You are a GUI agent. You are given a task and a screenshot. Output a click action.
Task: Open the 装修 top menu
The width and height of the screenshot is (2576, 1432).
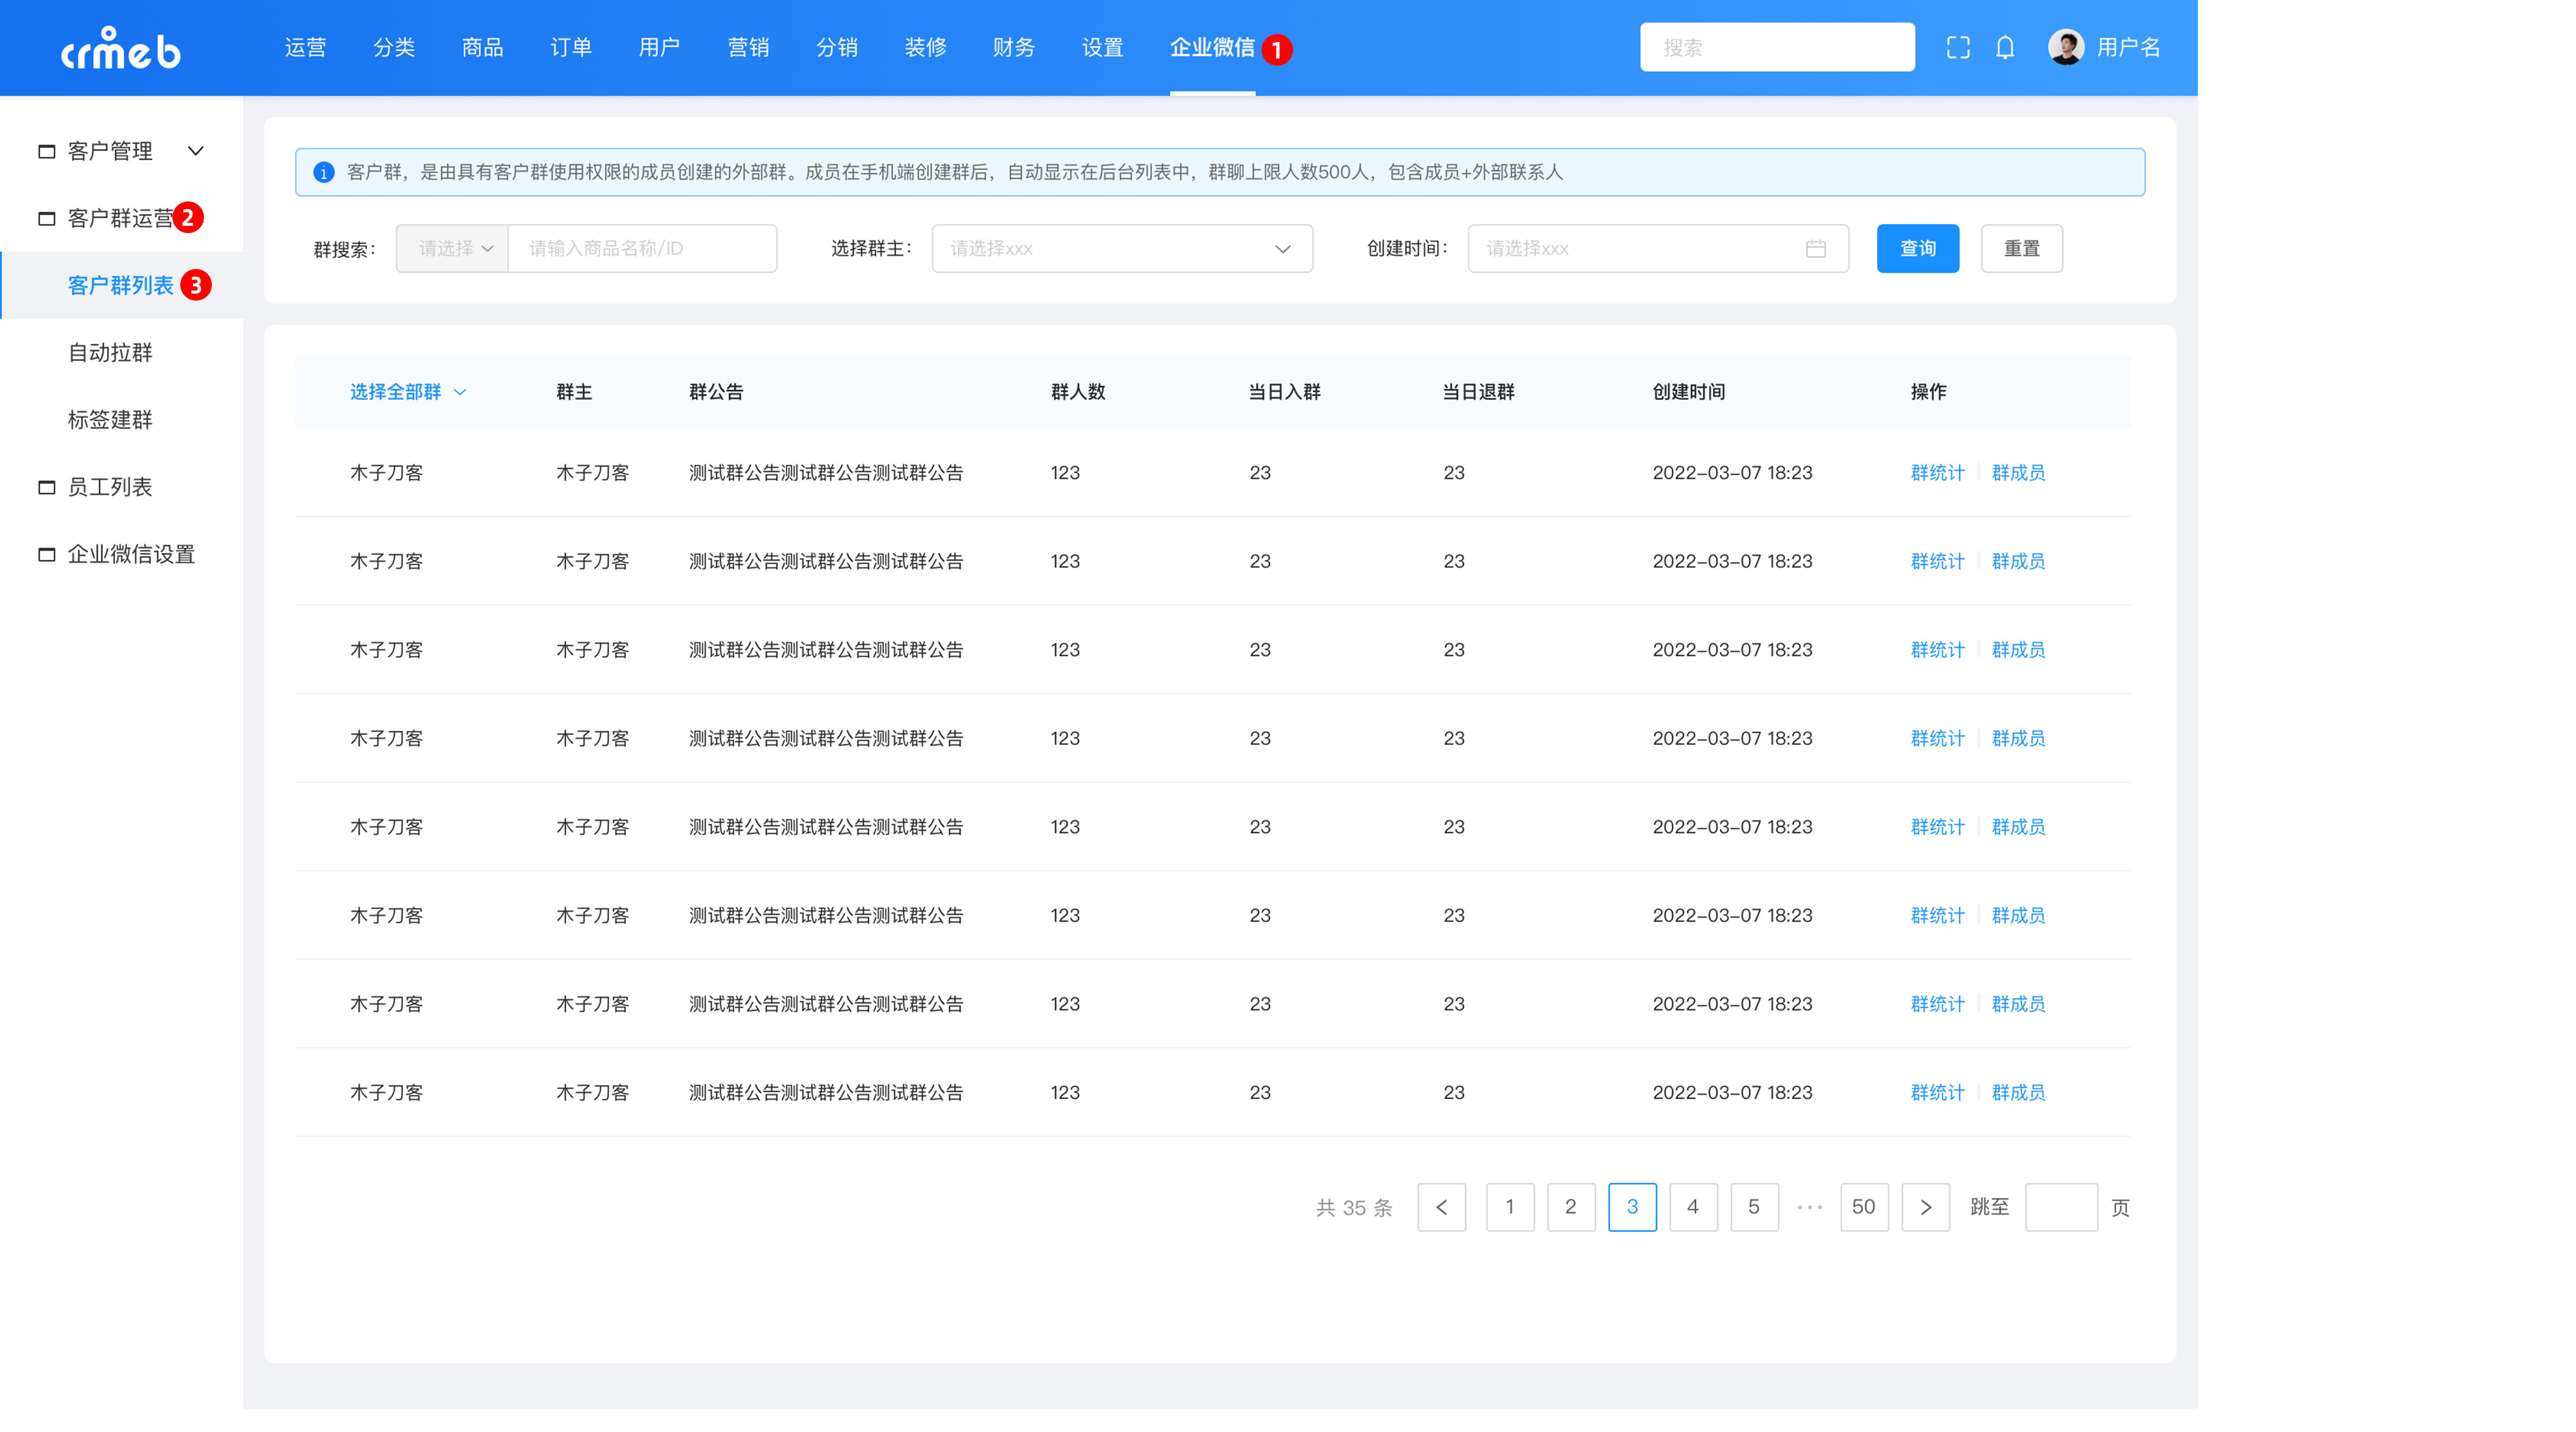925,47
